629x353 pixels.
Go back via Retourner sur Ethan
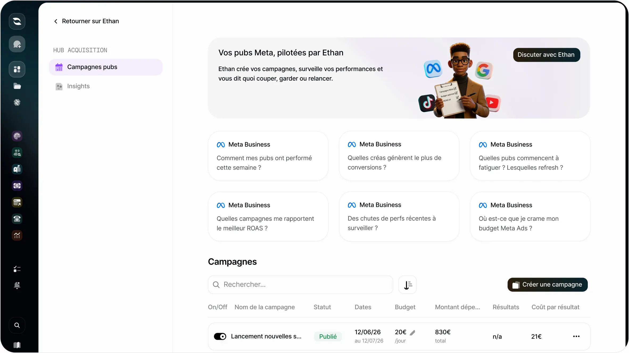tap(86, 21)
